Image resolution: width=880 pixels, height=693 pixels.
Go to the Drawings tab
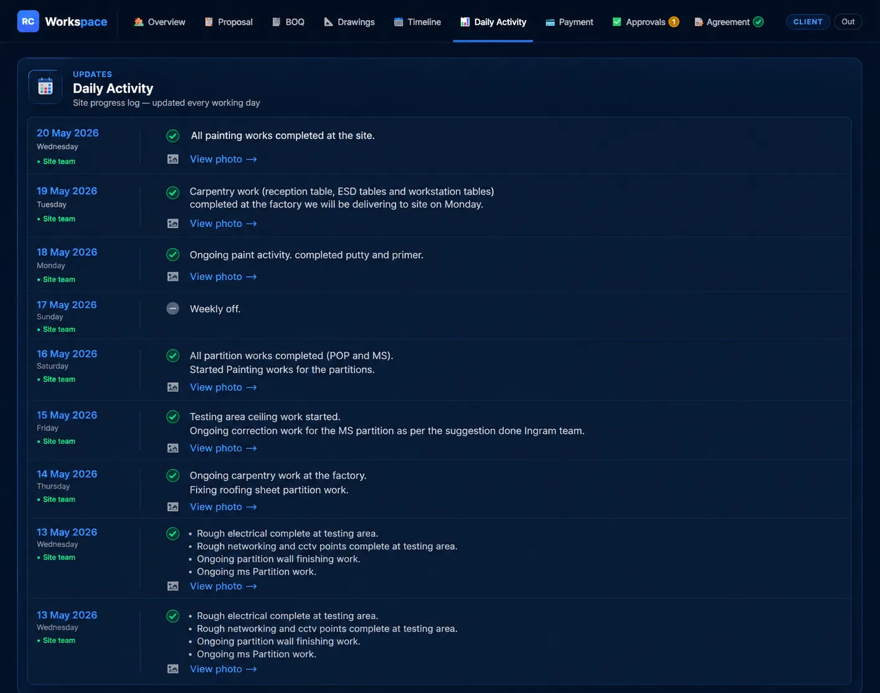click(x=349, y=22)
